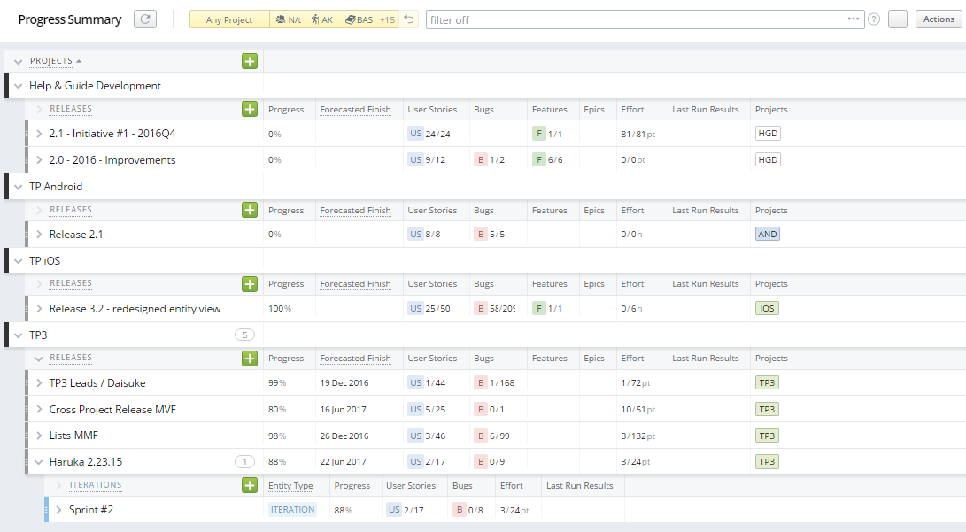Viewport: 966px width, 532px height.
Task: Click the green plus beside RELEASES under TP Android
Action: pos(249,209)
